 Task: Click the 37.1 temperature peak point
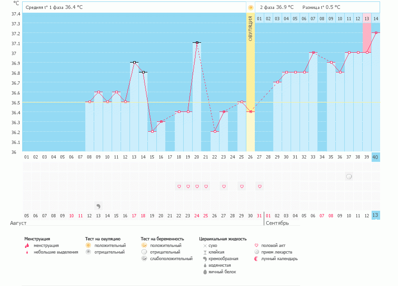[197, 42]
